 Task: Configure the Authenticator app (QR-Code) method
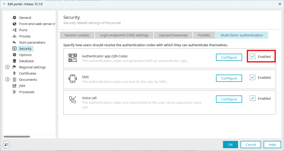point(229,57)
